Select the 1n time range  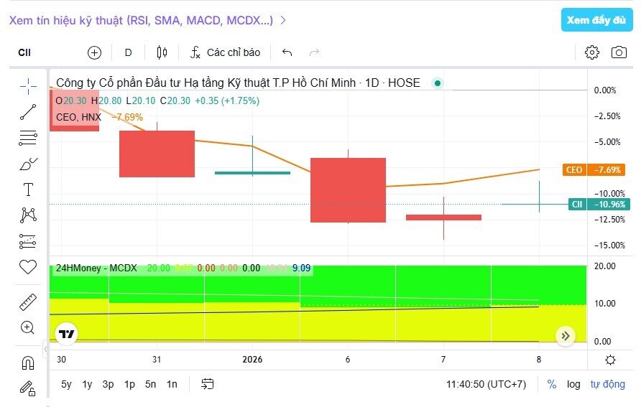coord(172,384)
